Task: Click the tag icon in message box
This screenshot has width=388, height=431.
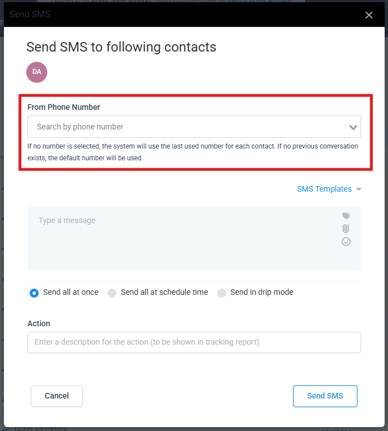Action: pyautogui.click(x=346, y=216)
